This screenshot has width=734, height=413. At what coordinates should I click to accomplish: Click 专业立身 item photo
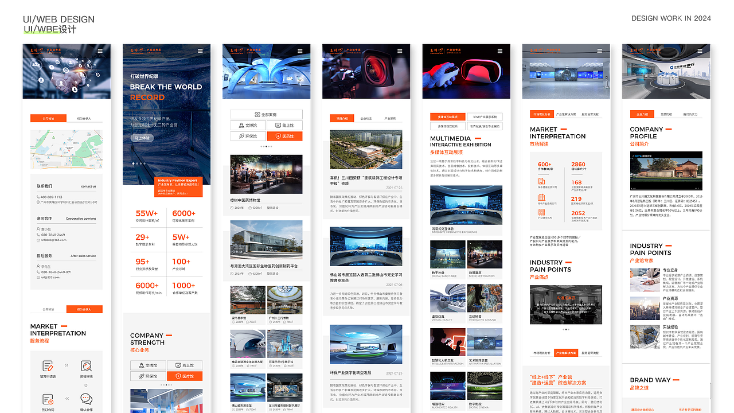coord(645,279)
